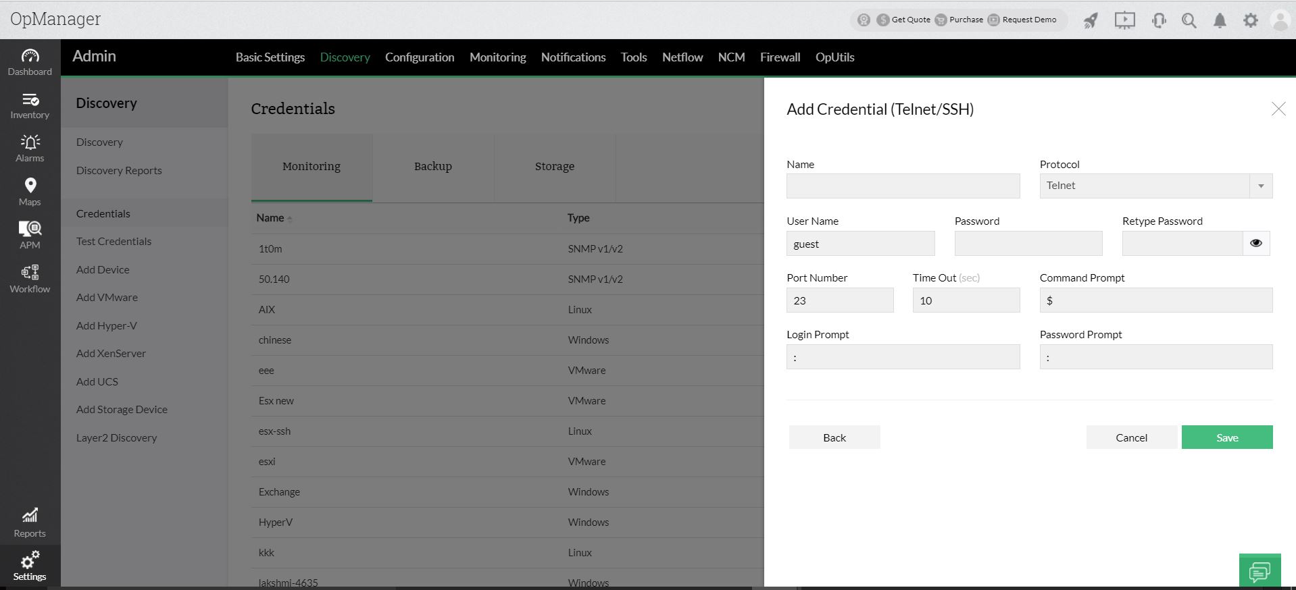This screenshot has width=1296, height=590.
Task: Click the credential Name input field
Action: pos(903,186)
